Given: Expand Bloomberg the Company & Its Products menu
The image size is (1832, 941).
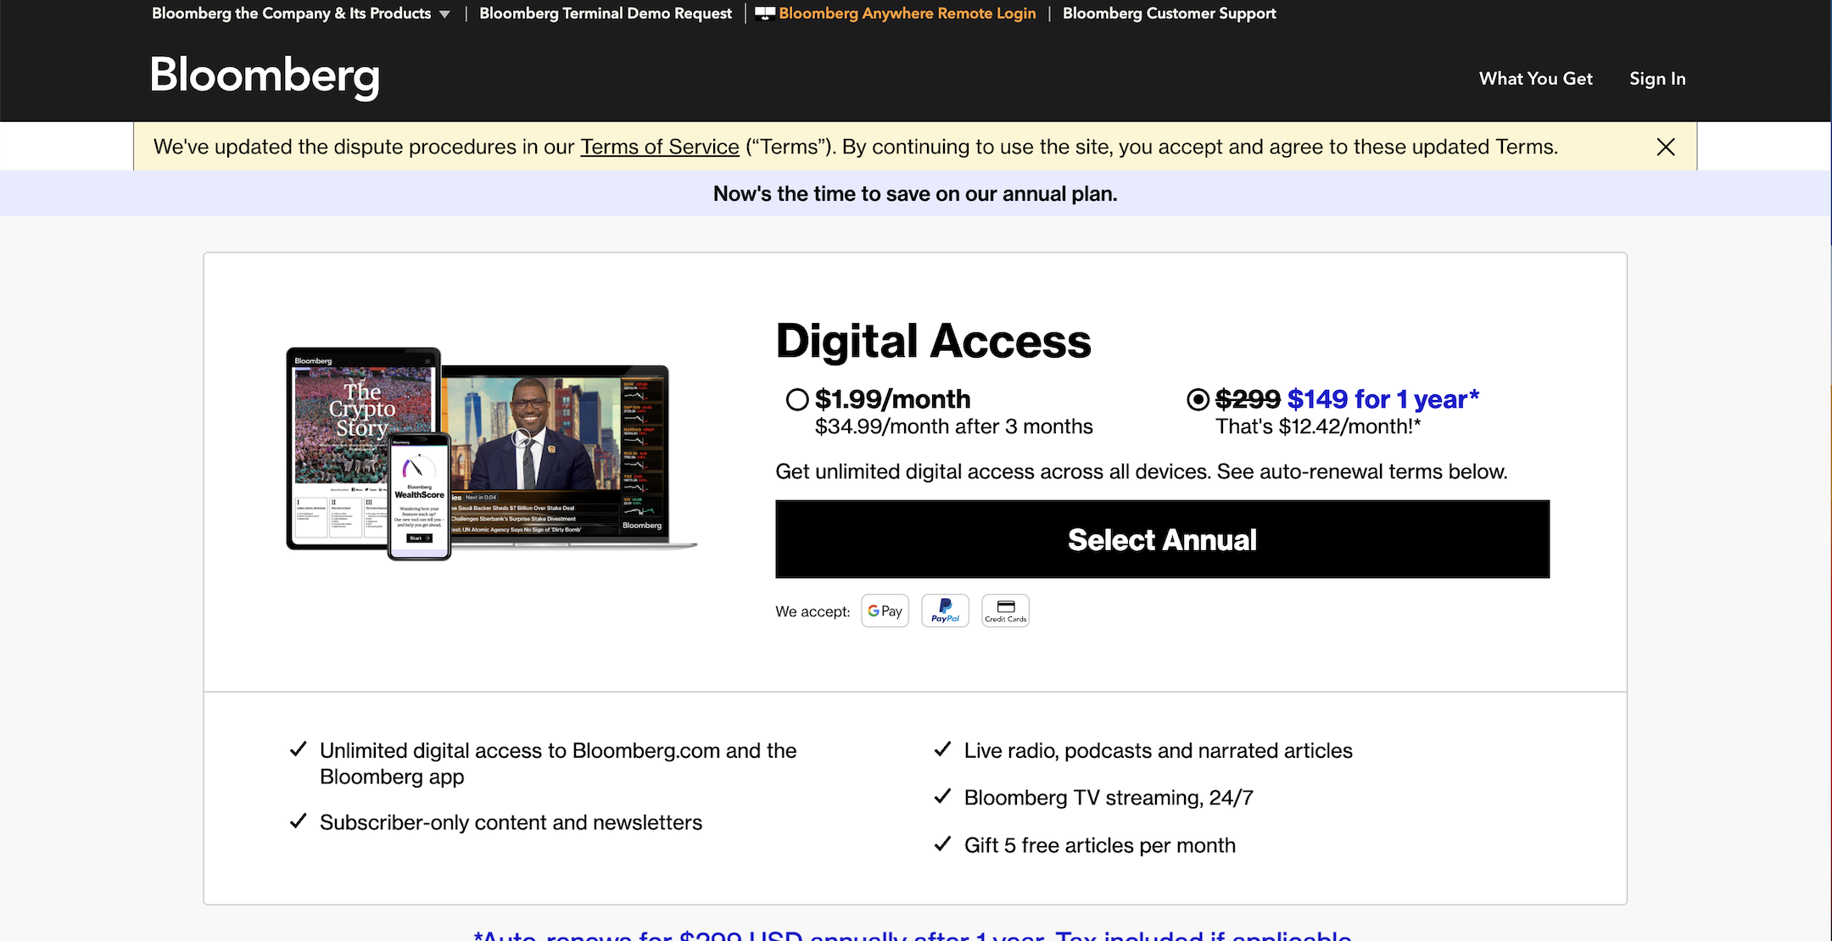Looking at the screenshot, I should coord(447,14).
